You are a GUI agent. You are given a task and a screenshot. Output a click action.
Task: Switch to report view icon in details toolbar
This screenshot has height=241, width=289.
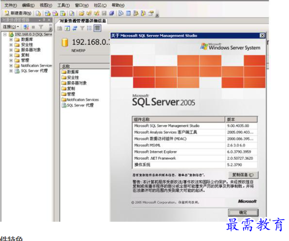[97, 28]
